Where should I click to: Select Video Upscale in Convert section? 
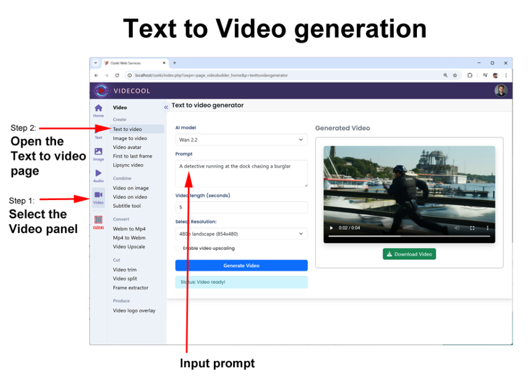tap(129, 247)
